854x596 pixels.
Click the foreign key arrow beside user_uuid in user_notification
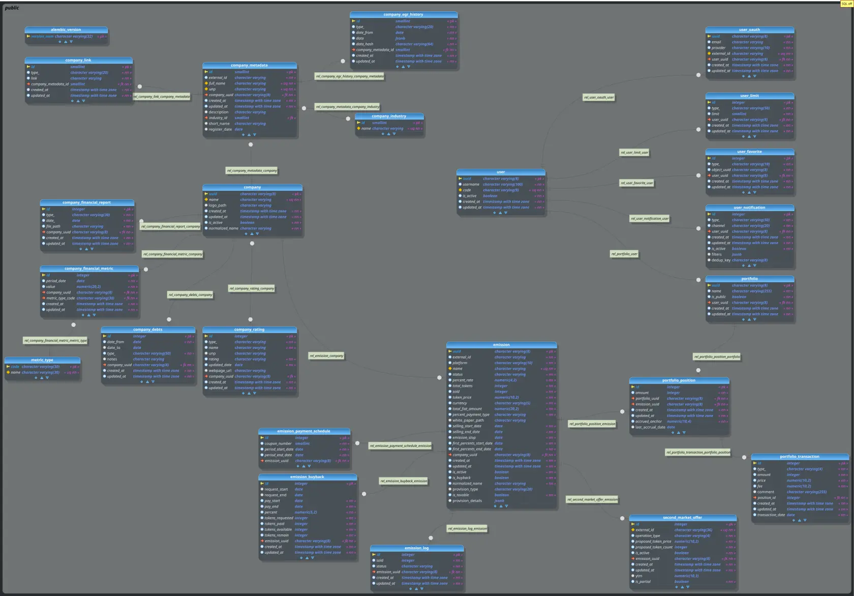click(709, 231)
